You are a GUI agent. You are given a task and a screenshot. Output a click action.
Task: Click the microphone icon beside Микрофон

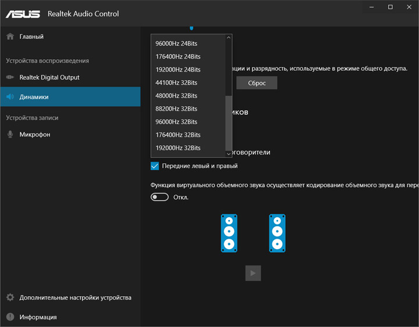(x=10, y=134)
